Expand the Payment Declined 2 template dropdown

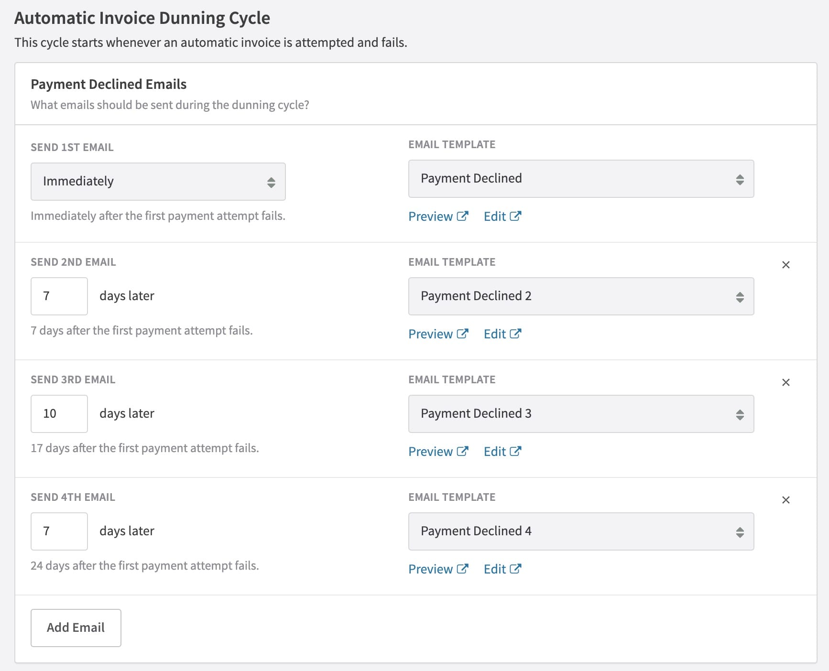point(580,296)
